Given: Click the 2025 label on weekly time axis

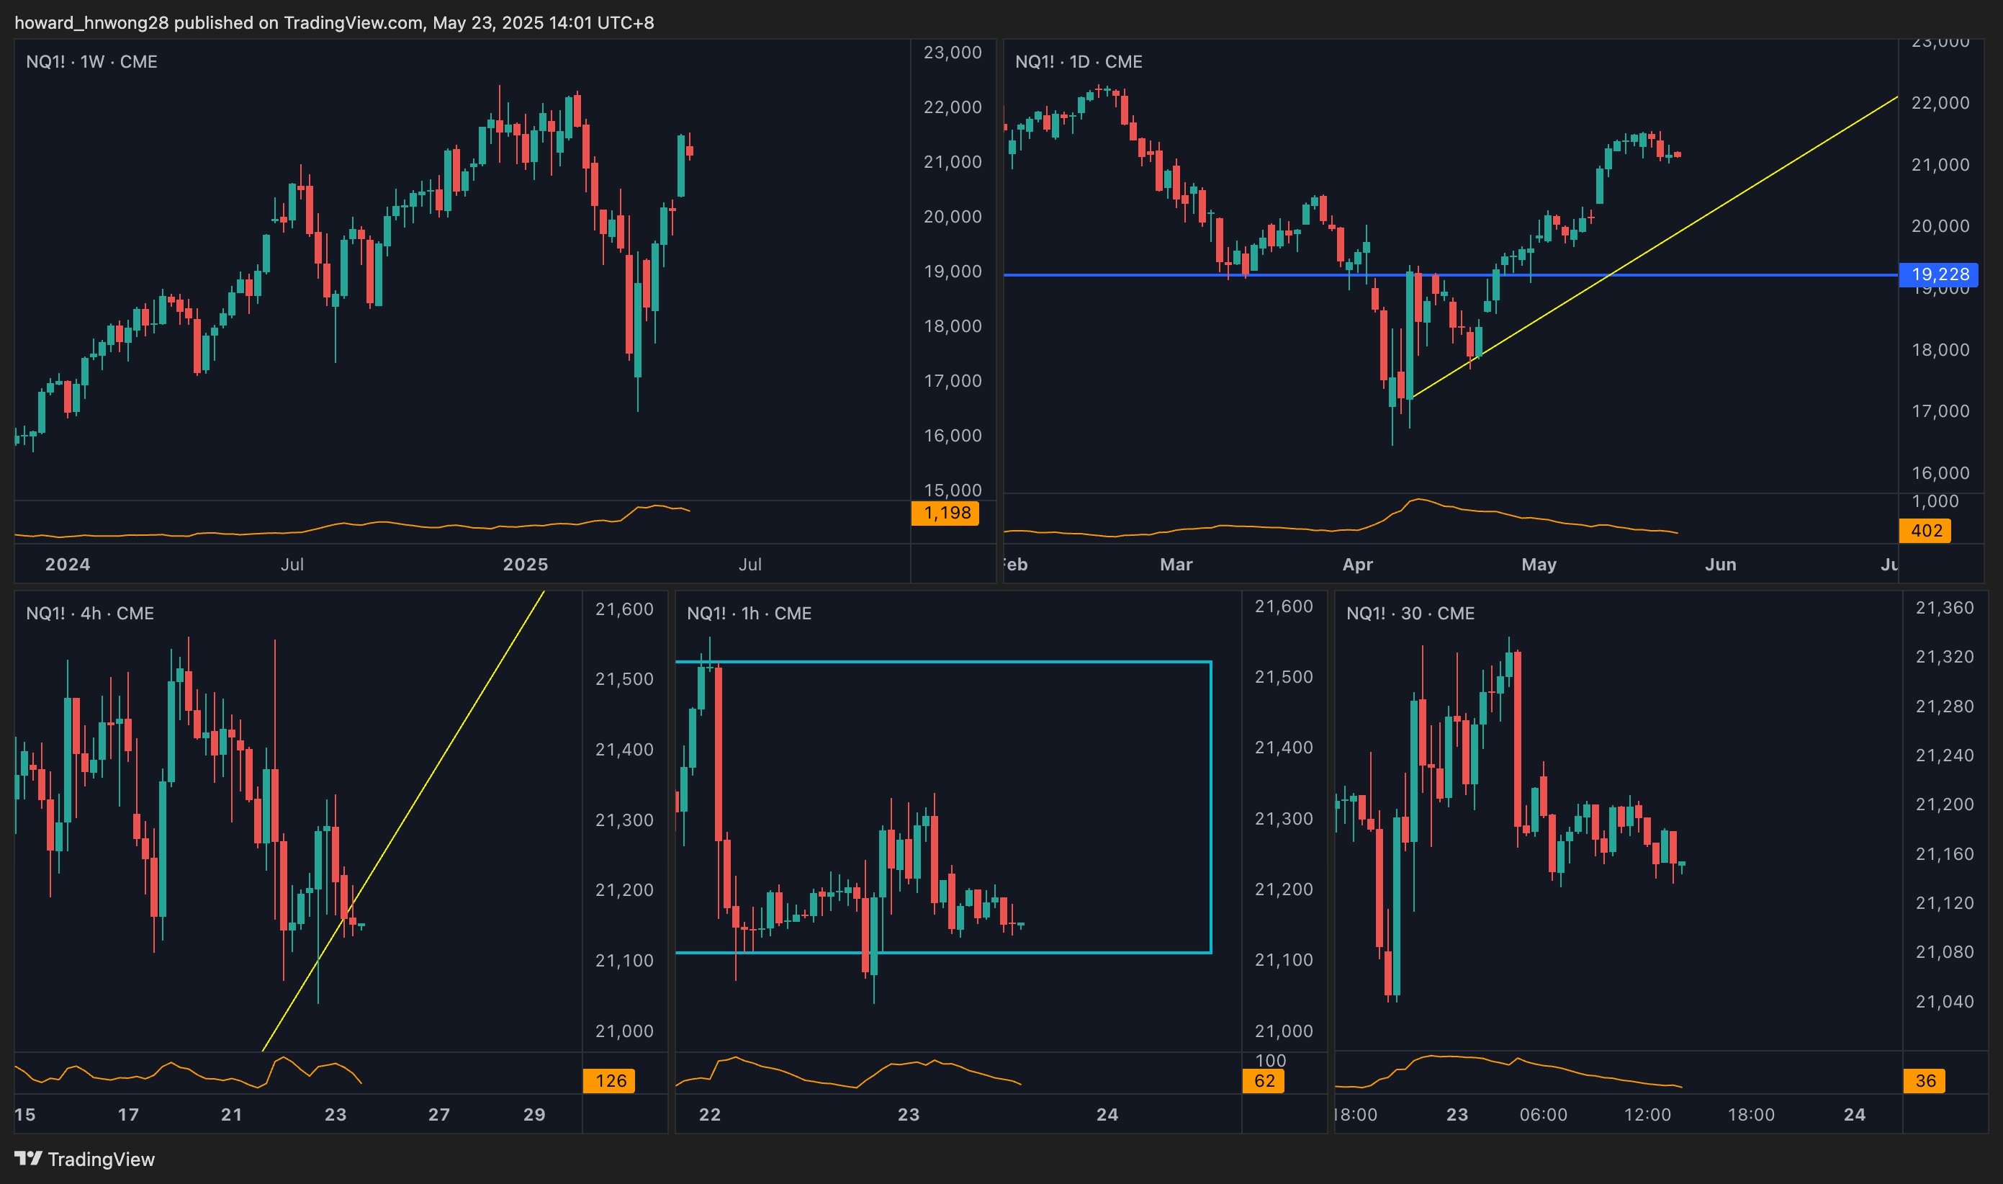Looking at the screenshot, I should [525, 564].
